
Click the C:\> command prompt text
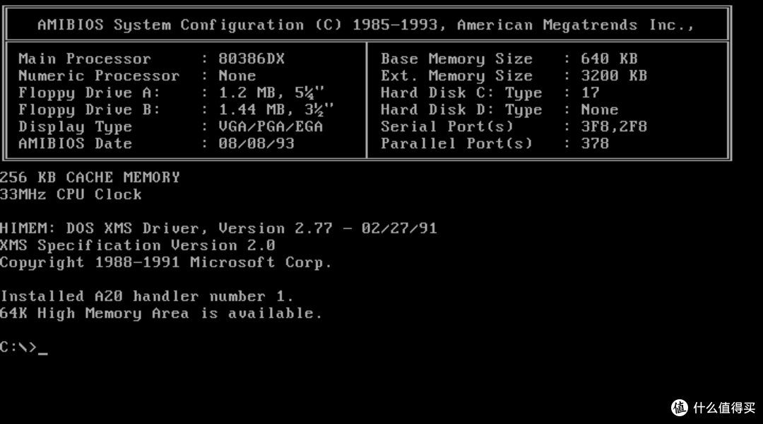[x=18, y=347]
